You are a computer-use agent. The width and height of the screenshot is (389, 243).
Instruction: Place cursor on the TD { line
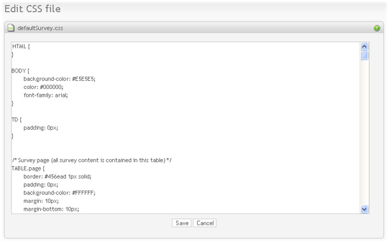[17, 120]
